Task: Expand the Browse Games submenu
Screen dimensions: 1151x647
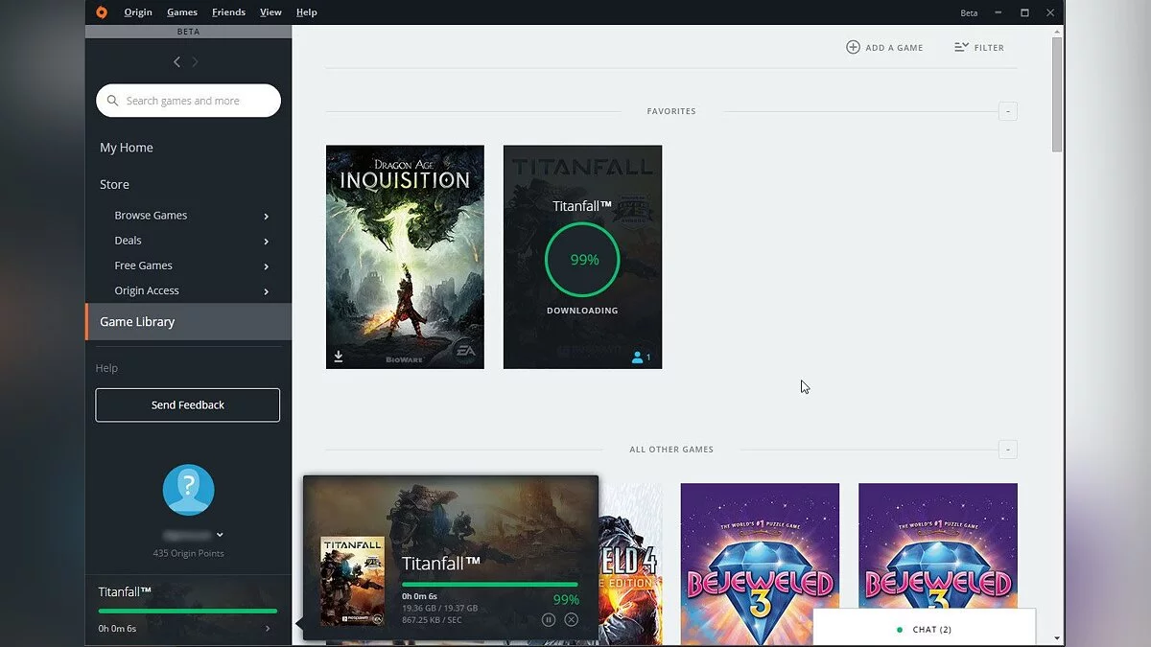Action: 266,216
